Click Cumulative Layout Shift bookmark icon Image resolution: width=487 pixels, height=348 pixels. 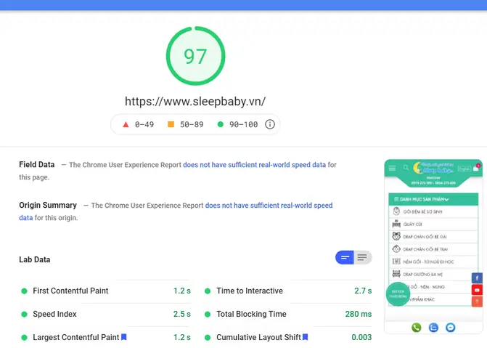coord(306,337)
